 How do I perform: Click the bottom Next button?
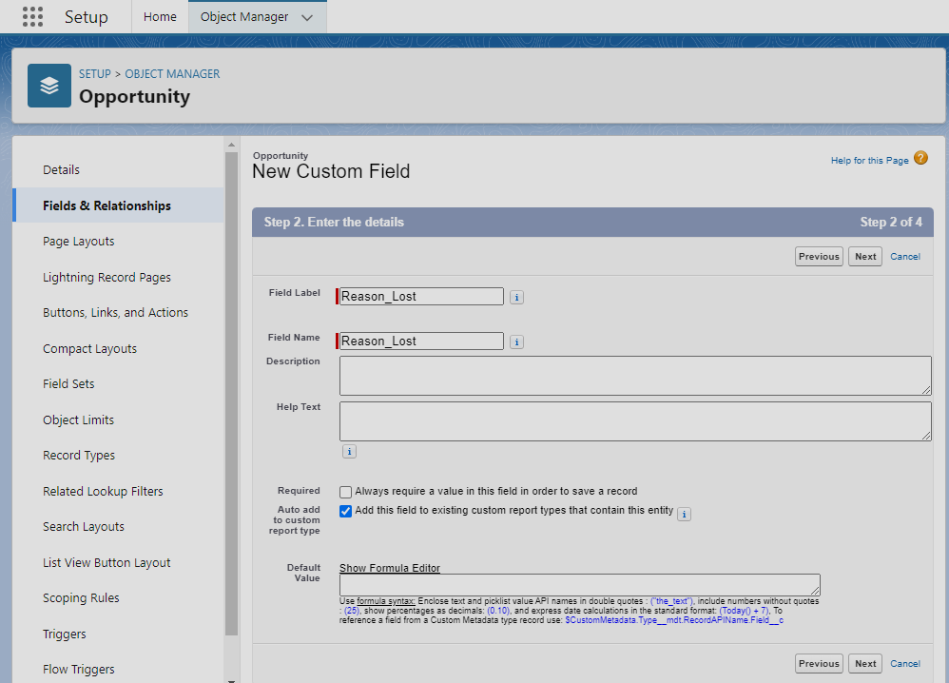coord(865,664)
